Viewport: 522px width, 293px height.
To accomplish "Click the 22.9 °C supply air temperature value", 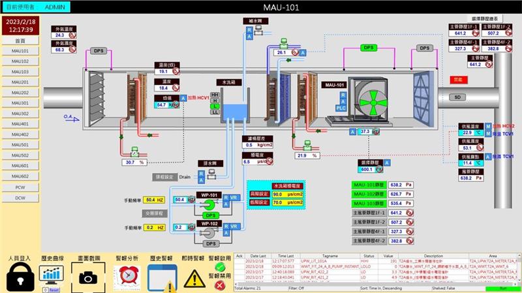I will point(470,133).
